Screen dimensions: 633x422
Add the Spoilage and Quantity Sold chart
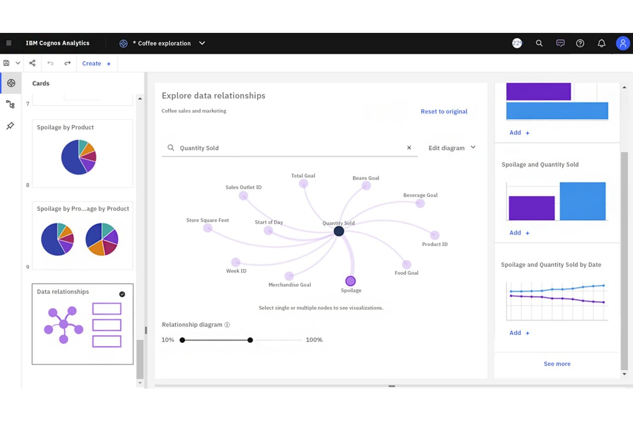point(519,233)
